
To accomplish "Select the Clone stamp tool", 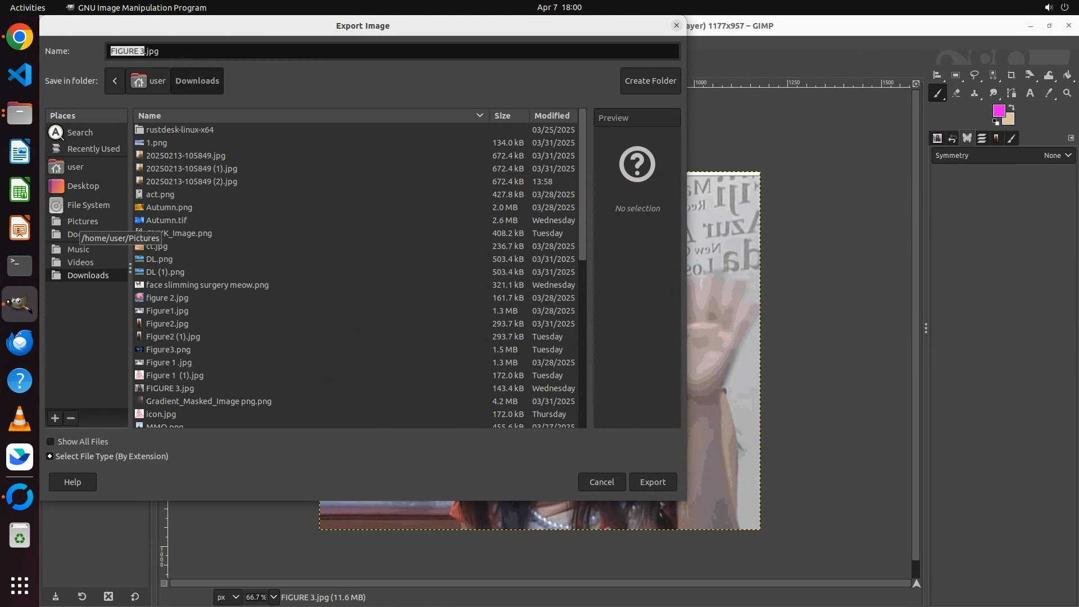I will coord(974,93).
